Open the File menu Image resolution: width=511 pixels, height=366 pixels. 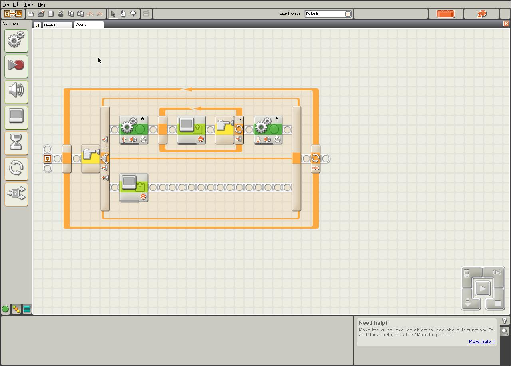[x=6, y=4]
